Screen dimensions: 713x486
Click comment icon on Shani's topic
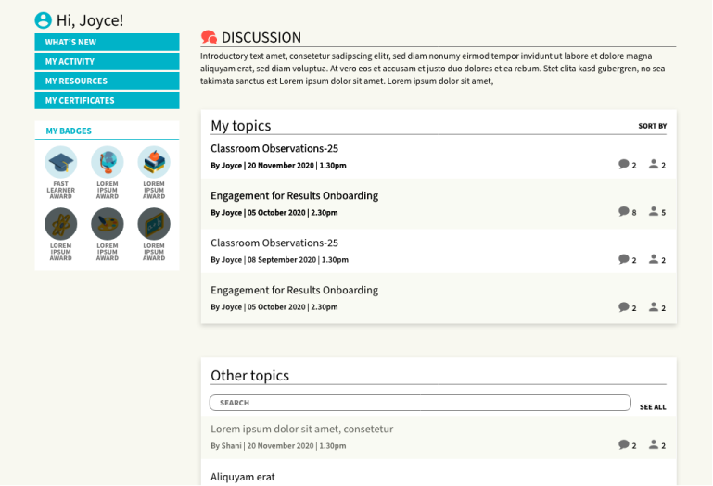pos(623,444)
